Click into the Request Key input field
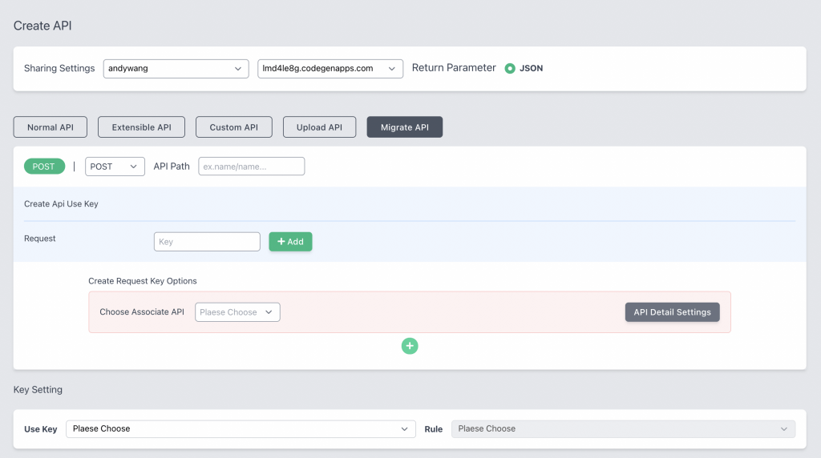This screenshot has width=821, height=458. coord(207,242)
